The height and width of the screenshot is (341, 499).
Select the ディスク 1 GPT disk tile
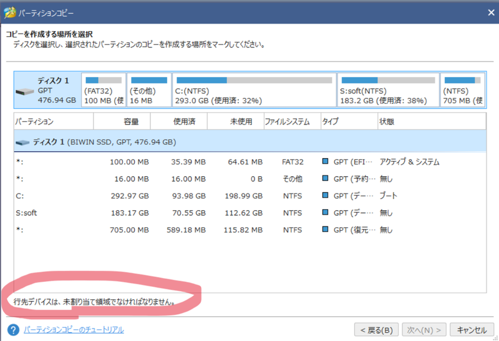click(47, 90)
